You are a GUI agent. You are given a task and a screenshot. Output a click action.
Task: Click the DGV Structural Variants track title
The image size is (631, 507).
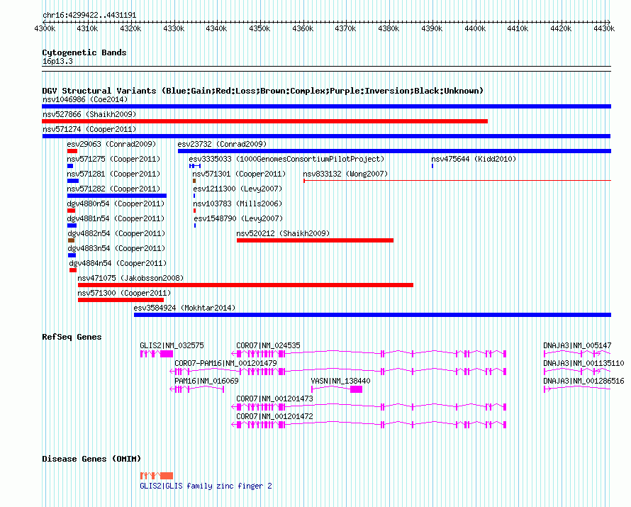(263, 91)
